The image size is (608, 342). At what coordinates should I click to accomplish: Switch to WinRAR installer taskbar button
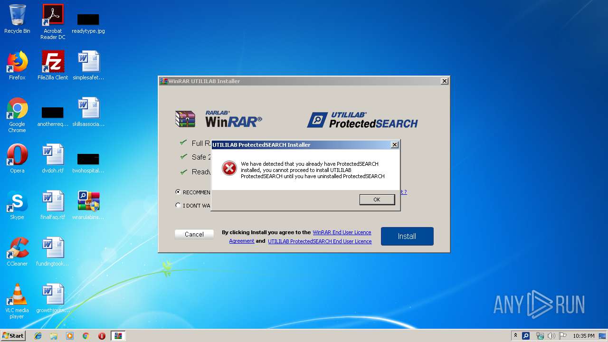click(x=118, y=336)
